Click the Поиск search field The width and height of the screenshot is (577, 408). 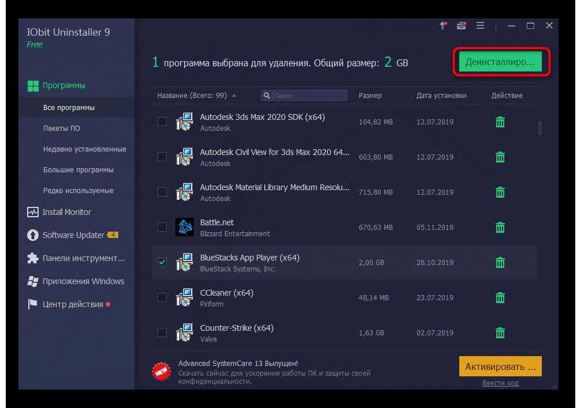309,96
